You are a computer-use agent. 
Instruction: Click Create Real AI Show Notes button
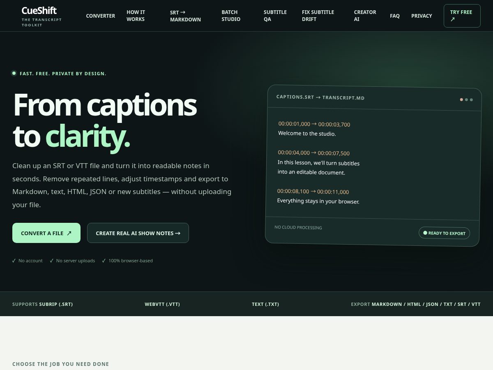(138, 233)
